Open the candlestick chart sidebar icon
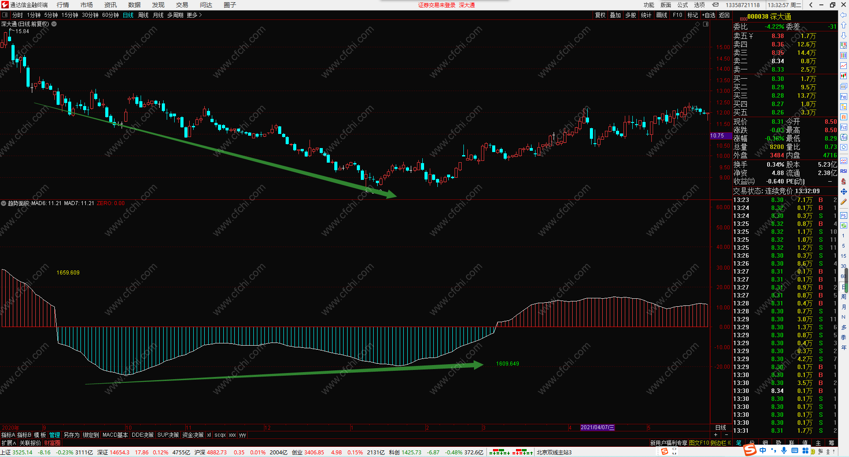Viewport: 849px width, 457px height. click(843, 76)
